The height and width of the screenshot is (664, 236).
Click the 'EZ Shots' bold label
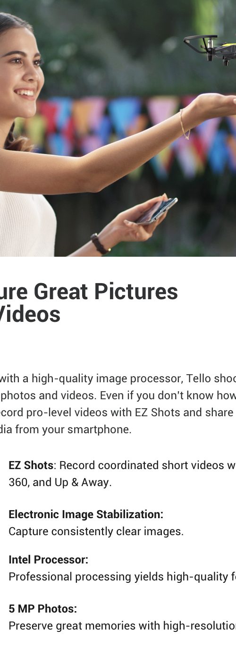[31, 465]
